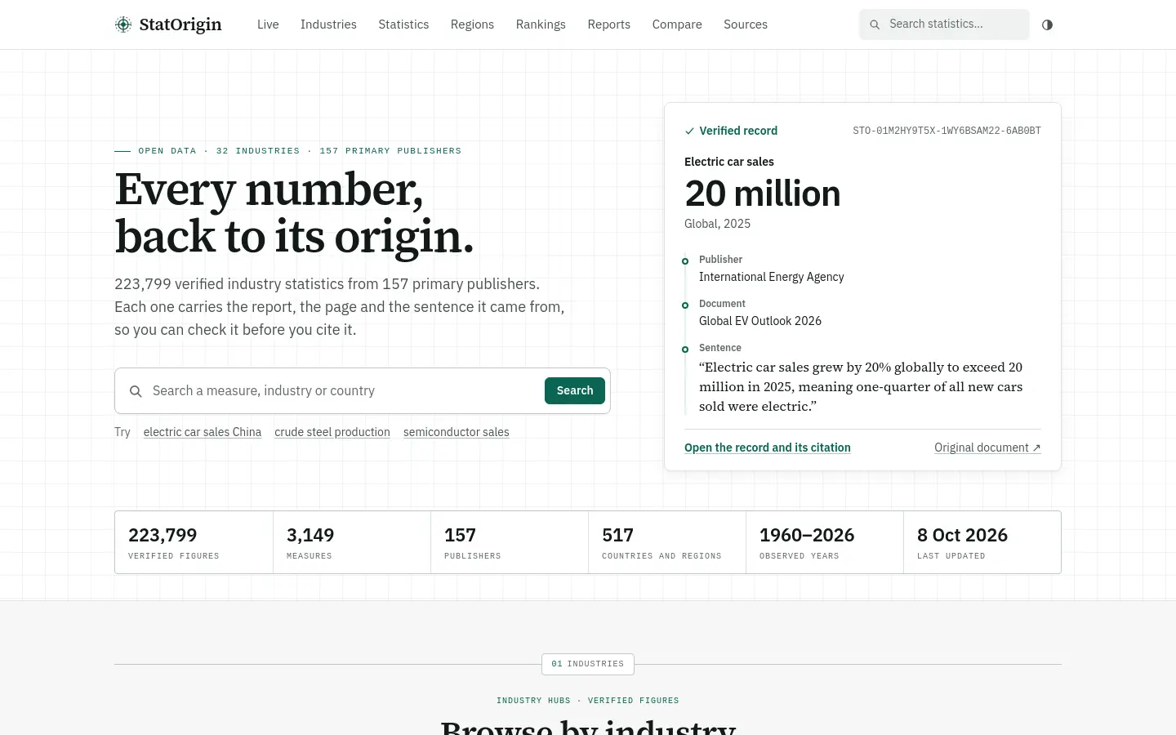The height and width of the screenshot is (735, 1176).
Task: Click the 517 countries and regions stat
Action: click(667, 542)
